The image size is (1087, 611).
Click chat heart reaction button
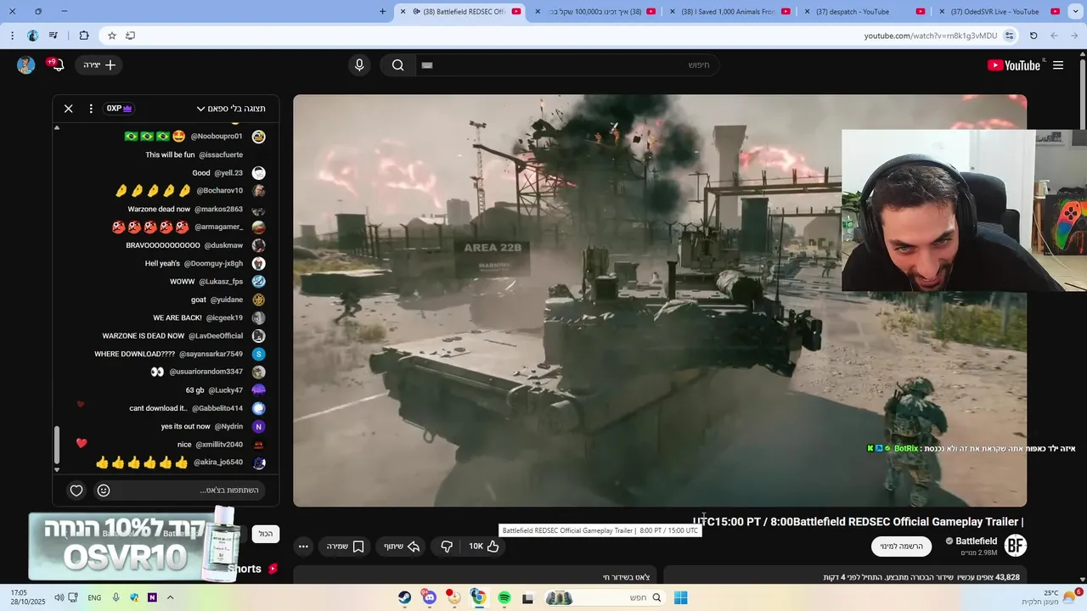[76, 490]
